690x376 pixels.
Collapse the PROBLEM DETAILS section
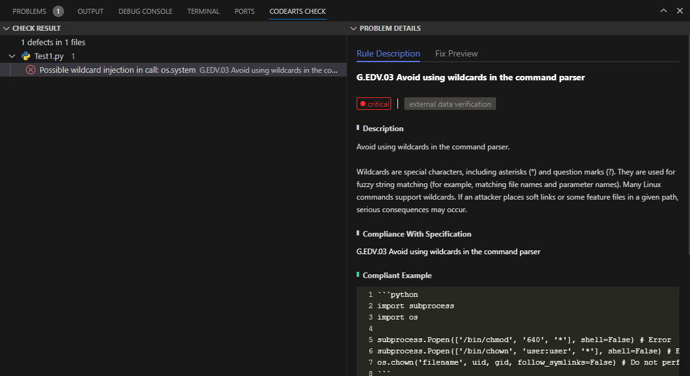(353, 28)
